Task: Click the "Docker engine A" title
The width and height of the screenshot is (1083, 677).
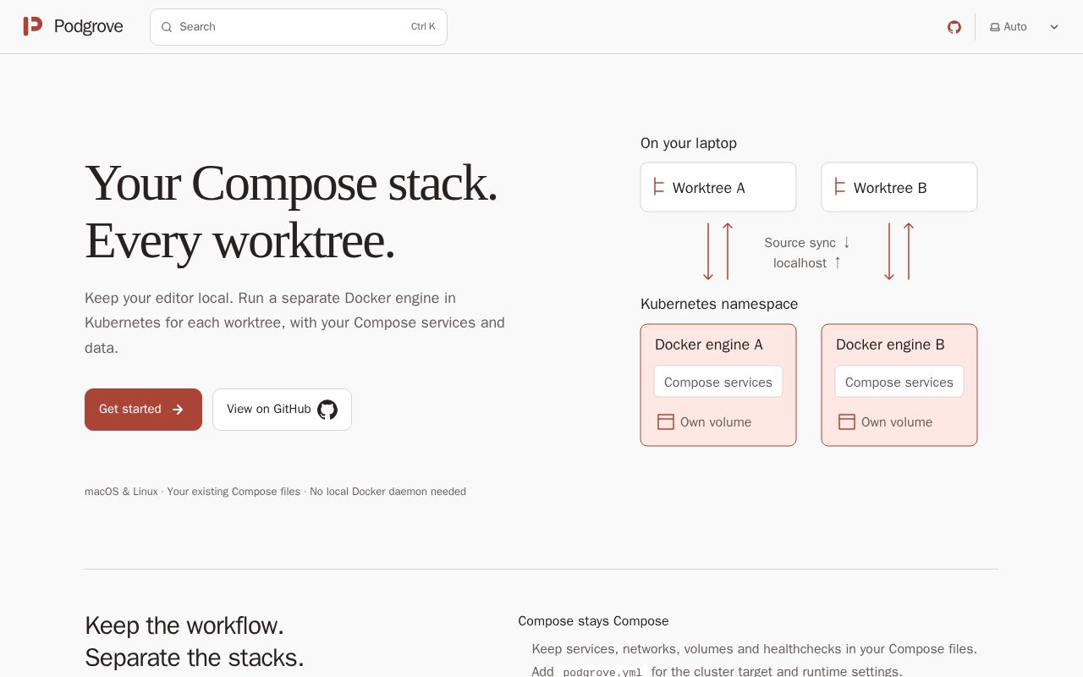Action: 709,344
